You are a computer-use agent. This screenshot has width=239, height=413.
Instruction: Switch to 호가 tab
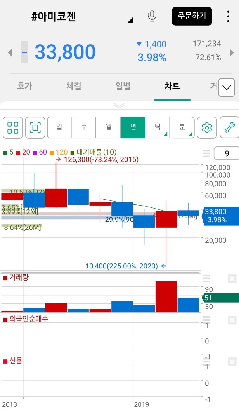click(x=24, y=86)
